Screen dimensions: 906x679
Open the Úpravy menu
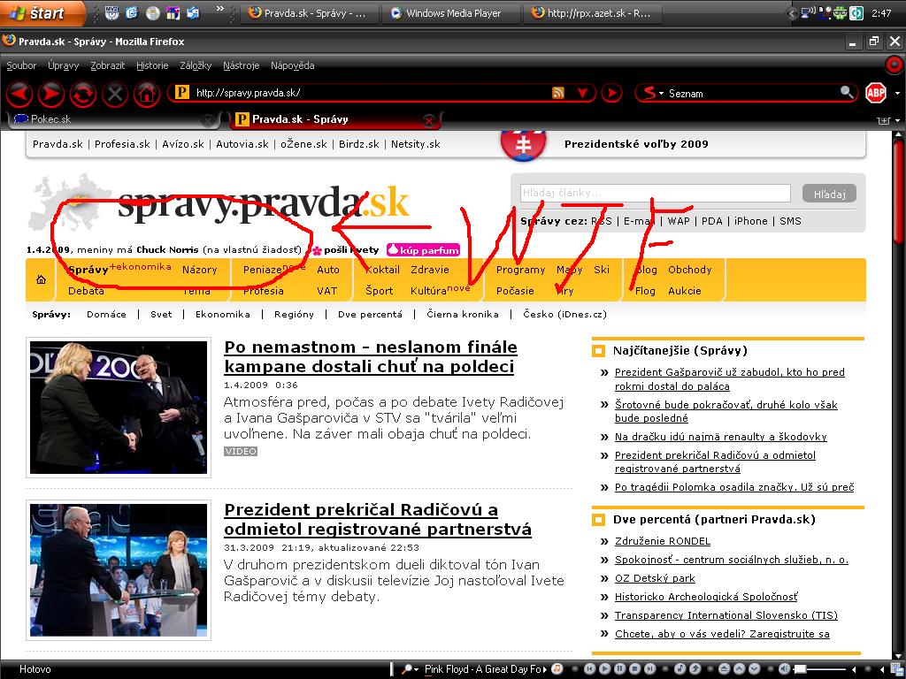click(63, 65)
